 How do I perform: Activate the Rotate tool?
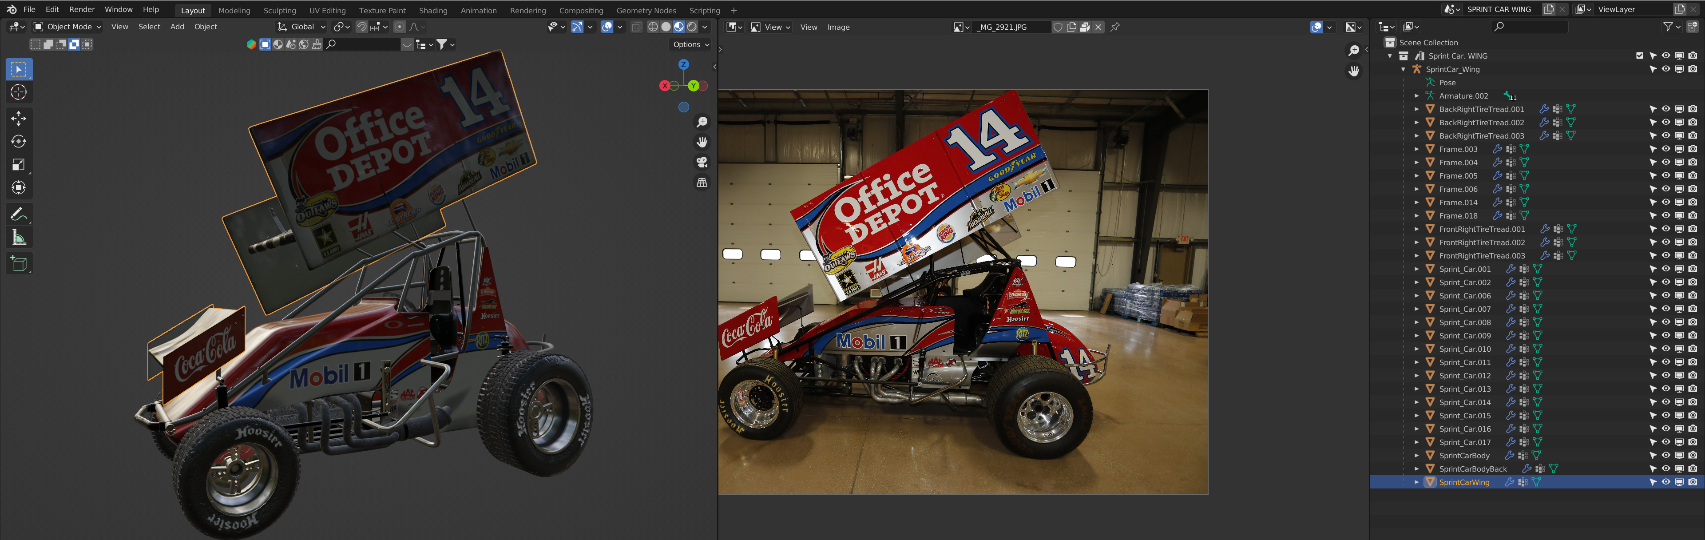(x=19, y=142)
